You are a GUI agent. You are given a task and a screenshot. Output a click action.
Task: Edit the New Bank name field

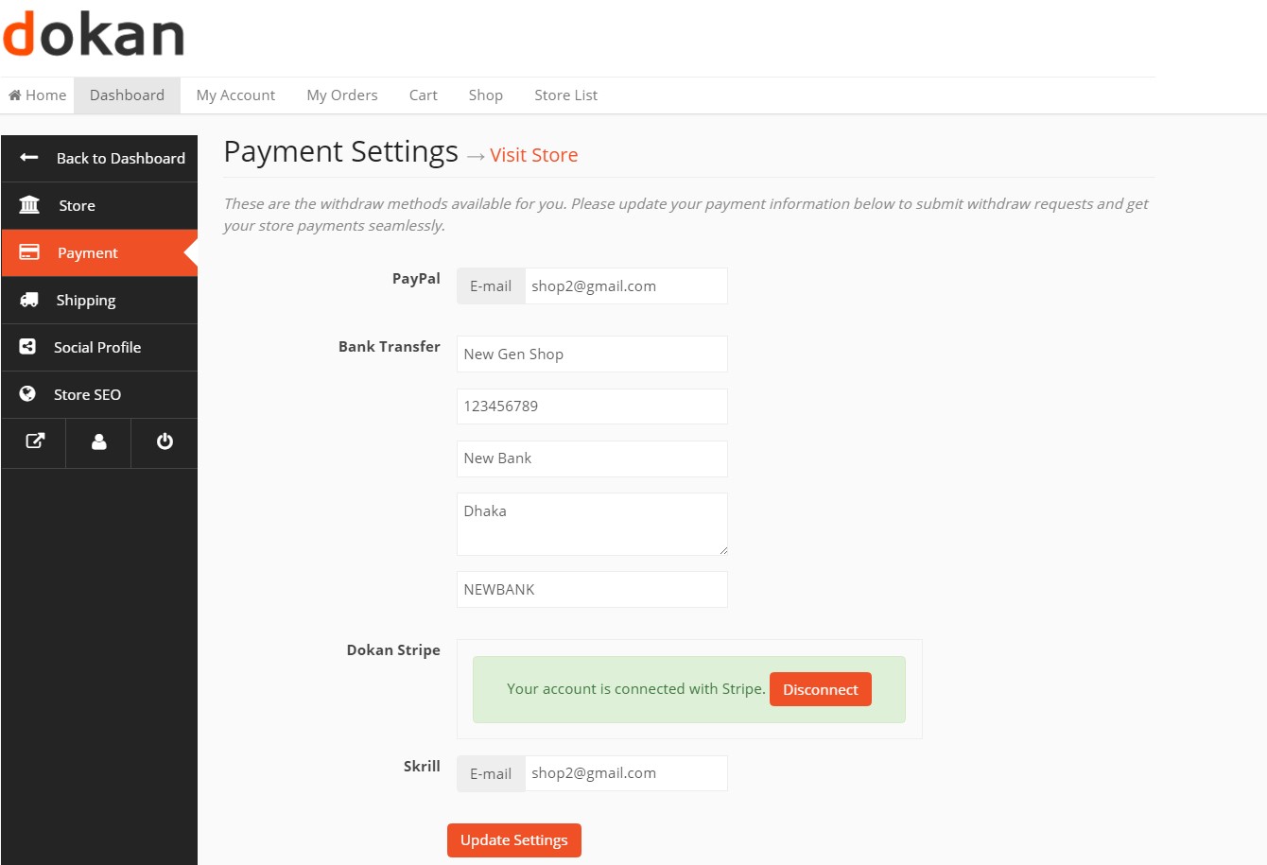(592, 458)
